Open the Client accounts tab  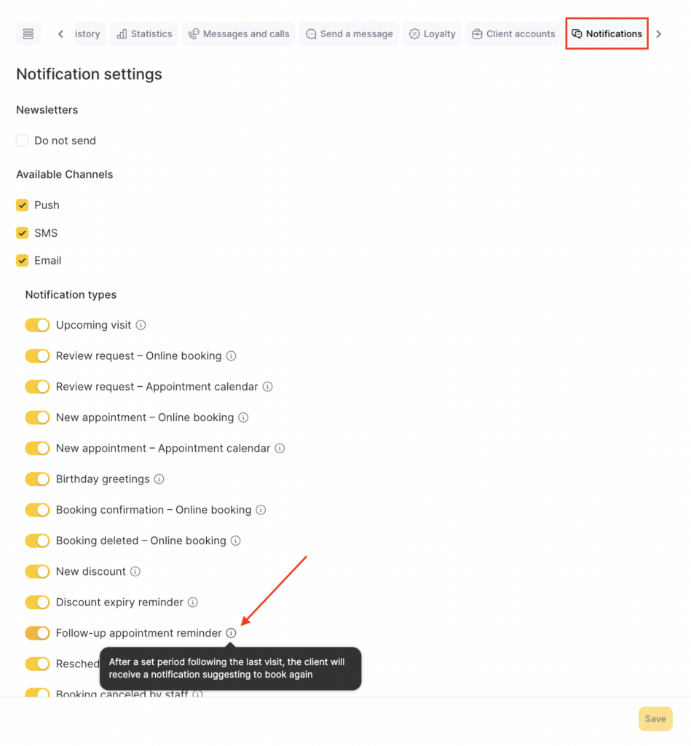(513, 34)
